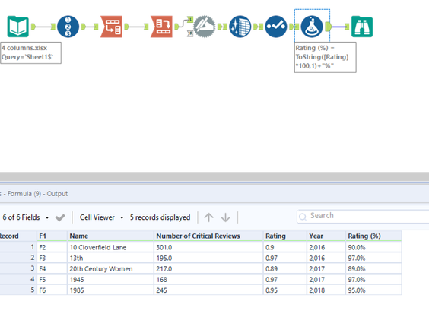Select the 245 reviews cell

(208, 290)
